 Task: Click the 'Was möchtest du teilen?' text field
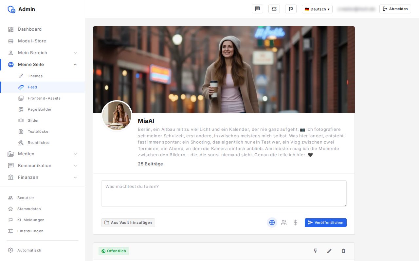(224, 193)
